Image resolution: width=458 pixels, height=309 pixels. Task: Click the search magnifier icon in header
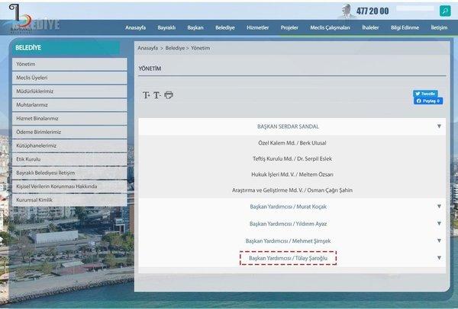(x=444, y=11)
